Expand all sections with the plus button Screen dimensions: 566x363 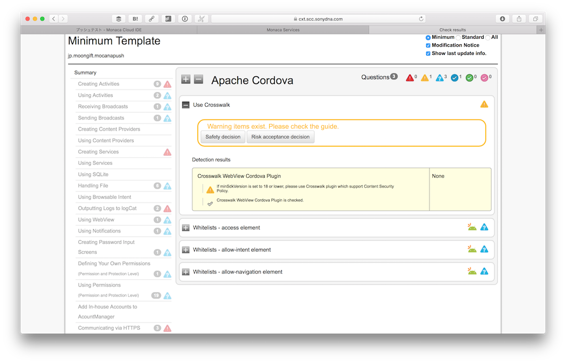186,79
